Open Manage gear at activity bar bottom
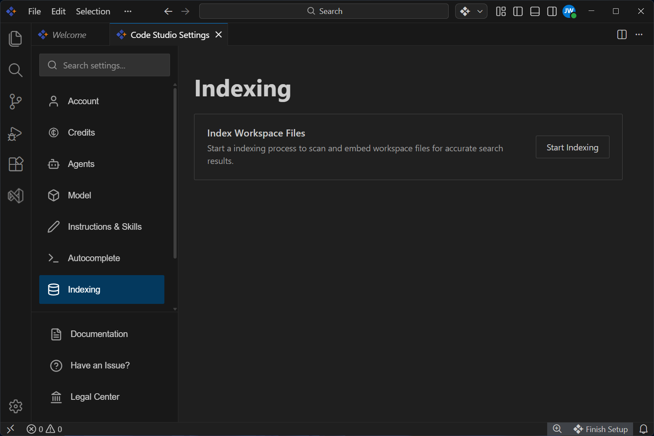Screen dimensions: 654x436 pos(16,406)
